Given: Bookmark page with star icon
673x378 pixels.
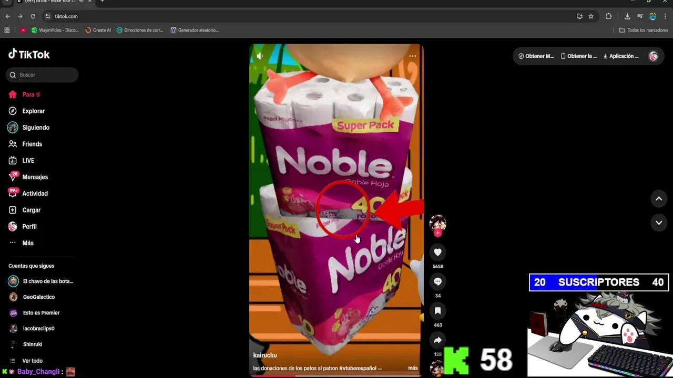Looking at the screenshot, I should [x=591, y=16].
